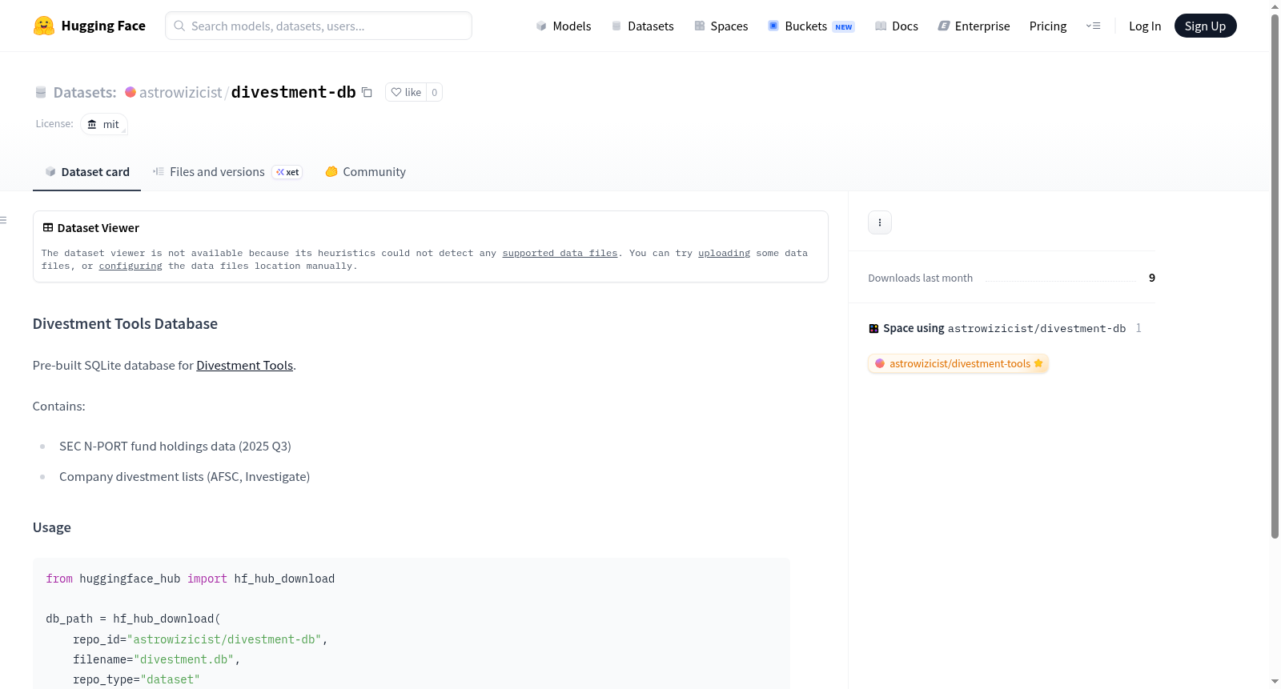Click the filename="divestment.db" code line
Screen dimensions: 1281x689
point(156,659)
